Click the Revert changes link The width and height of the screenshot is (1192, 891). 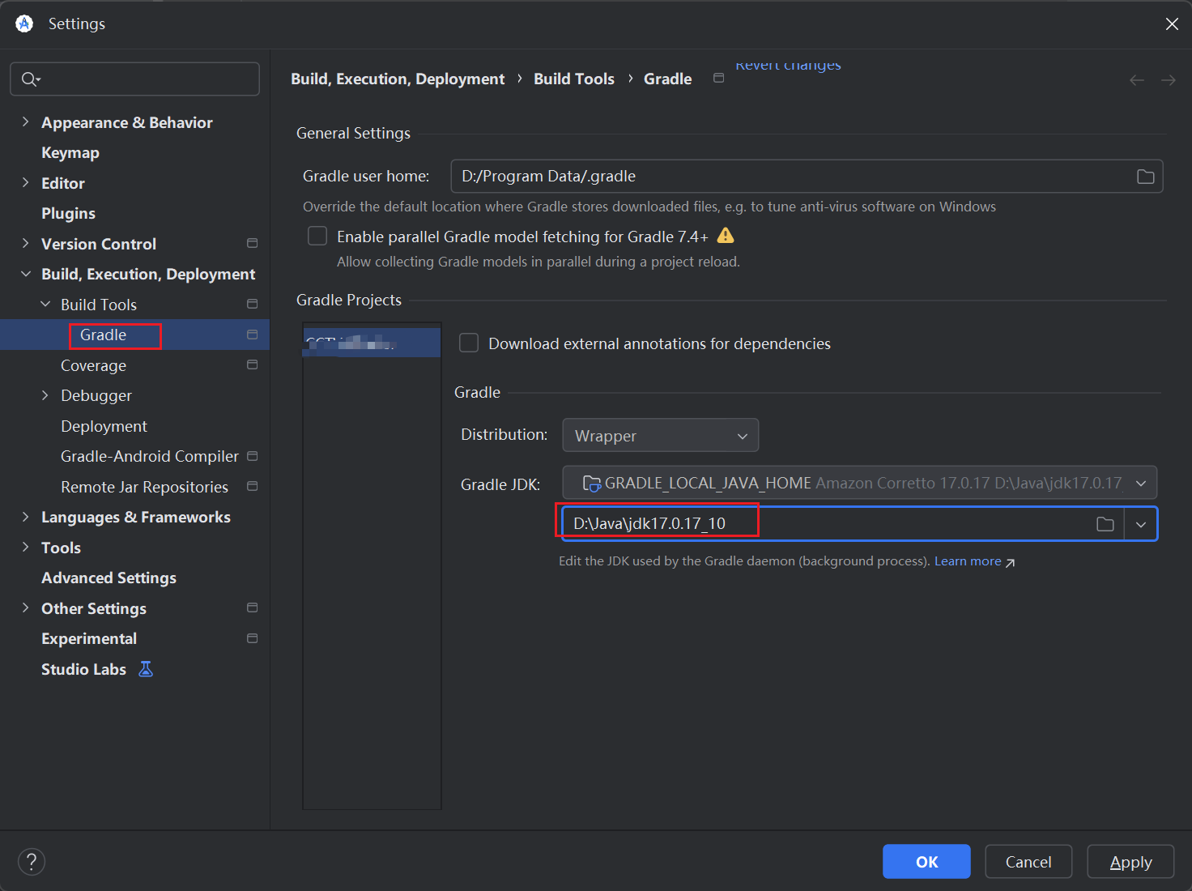(787, 65)
